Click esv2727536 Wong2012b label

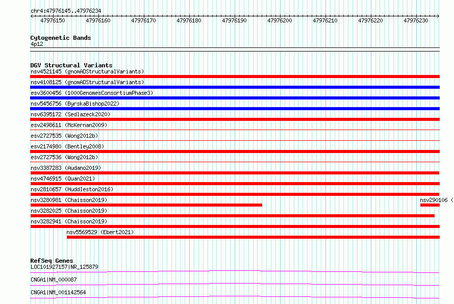point(64,157)
